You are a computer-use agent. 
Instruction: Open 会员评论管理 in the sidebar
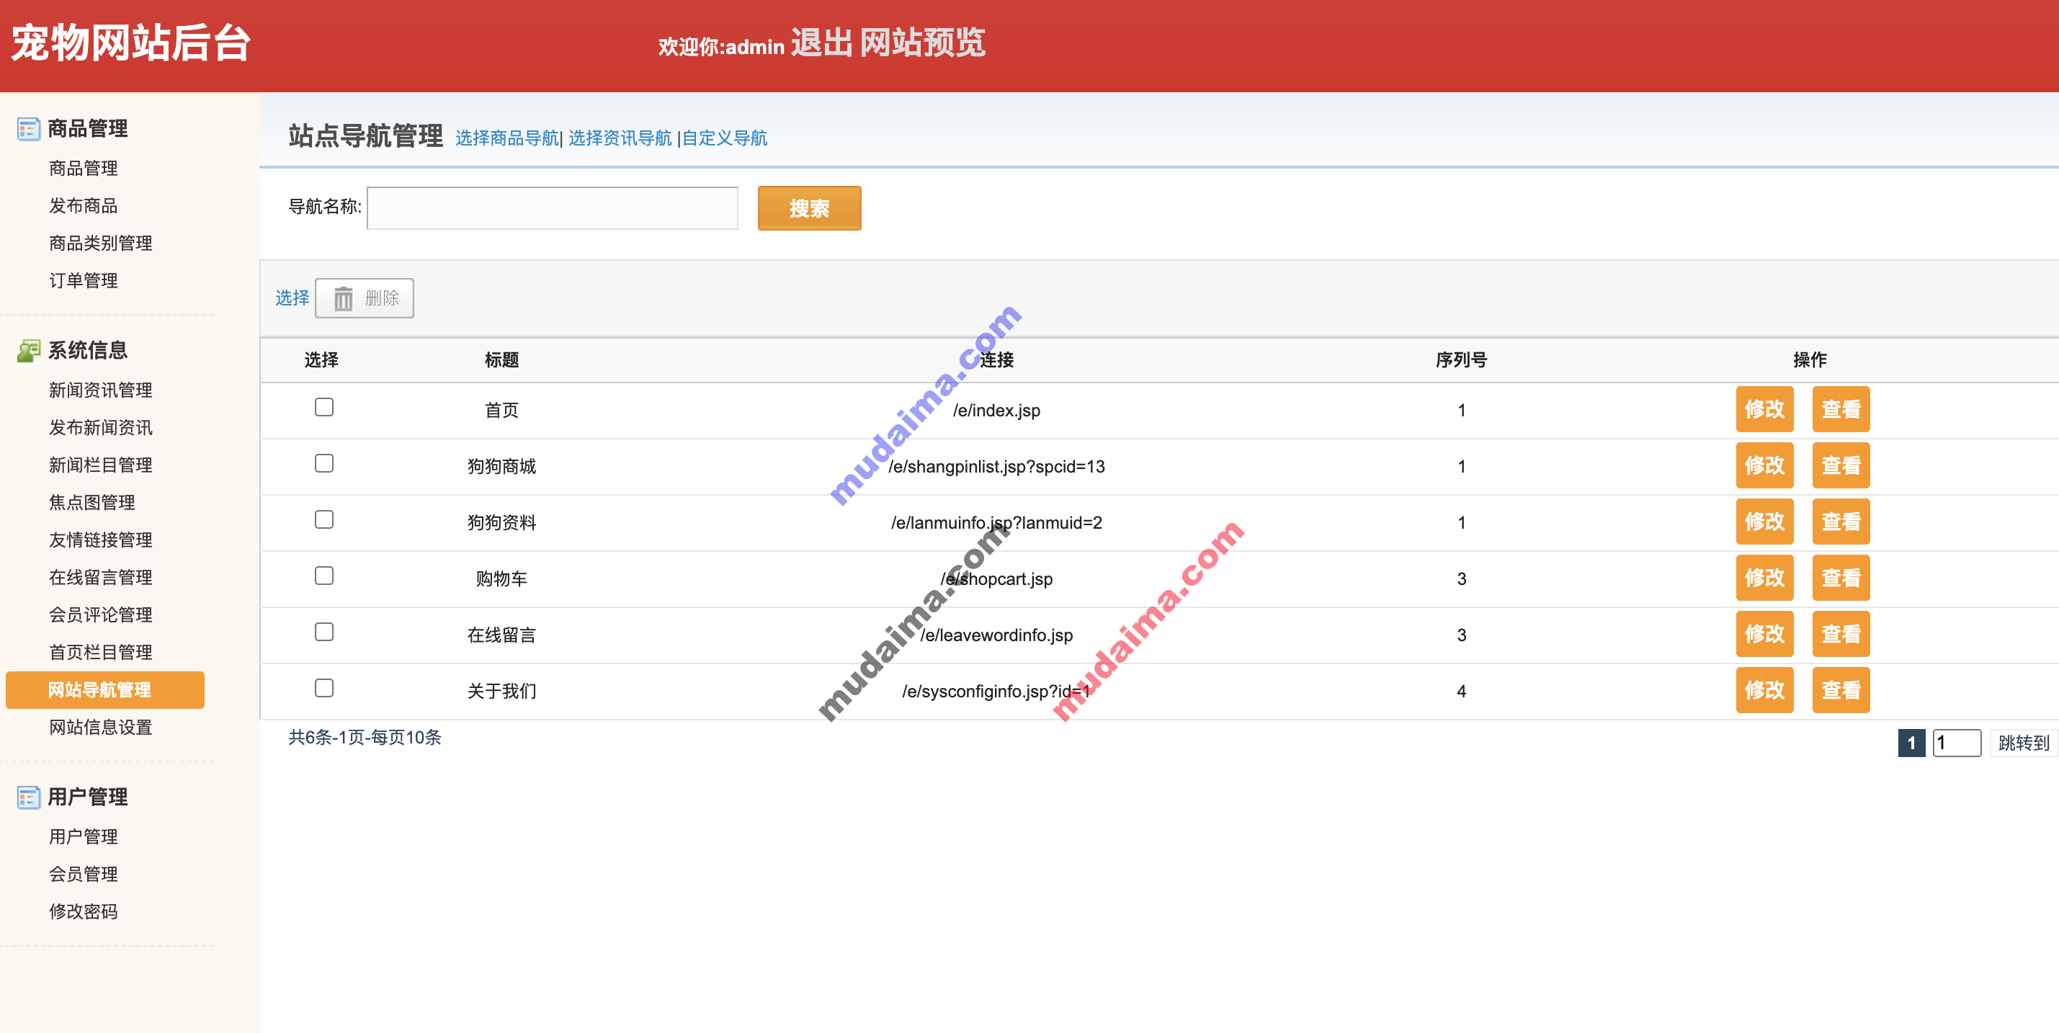click(x=101, y=615)
